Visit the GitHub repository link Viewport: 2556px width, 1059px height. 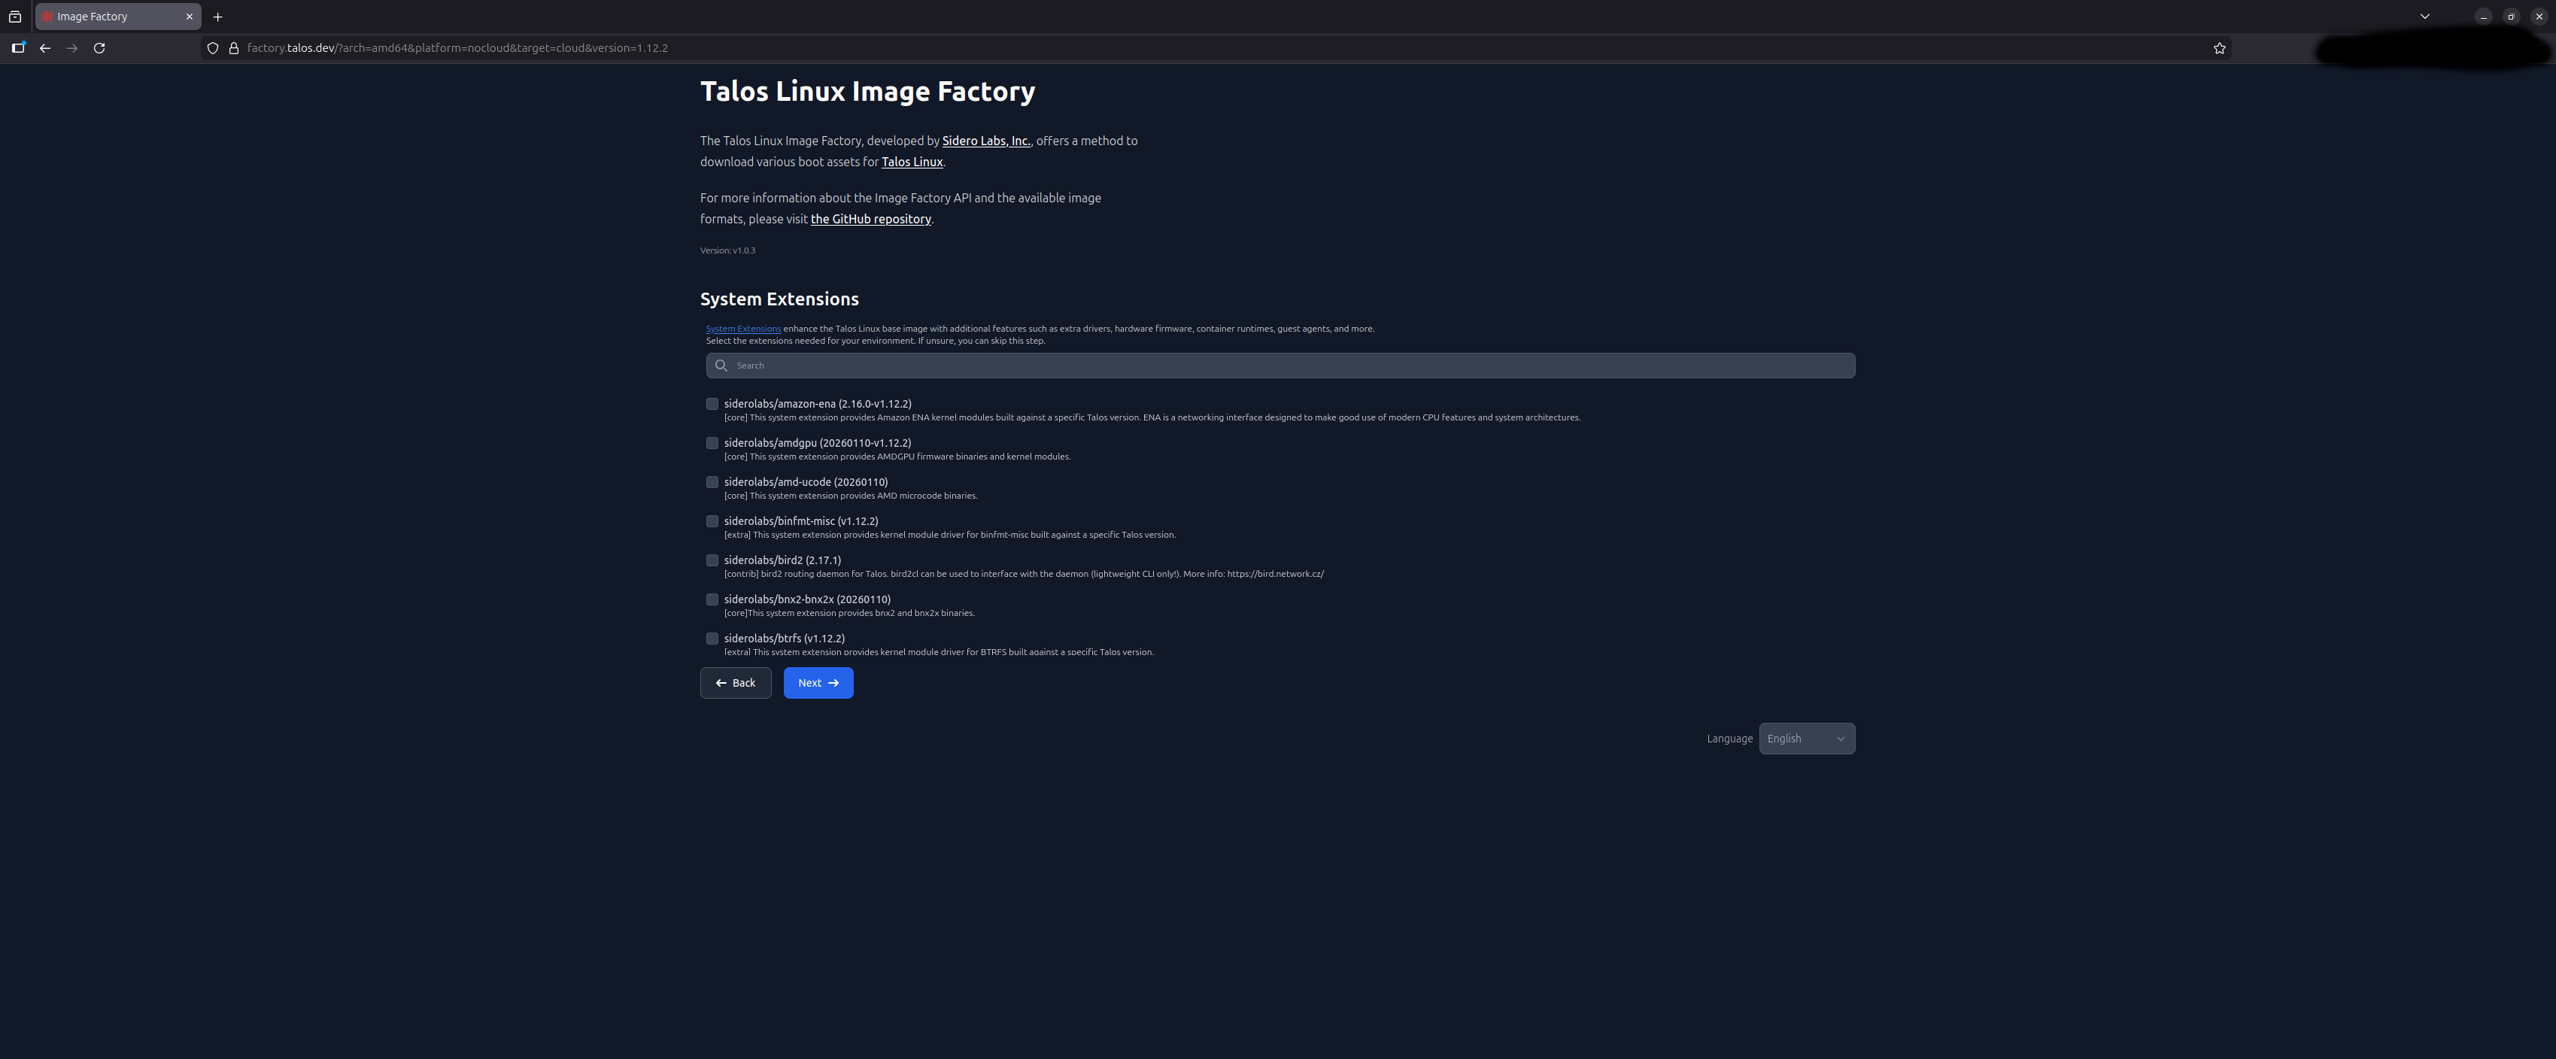[870, 220]
